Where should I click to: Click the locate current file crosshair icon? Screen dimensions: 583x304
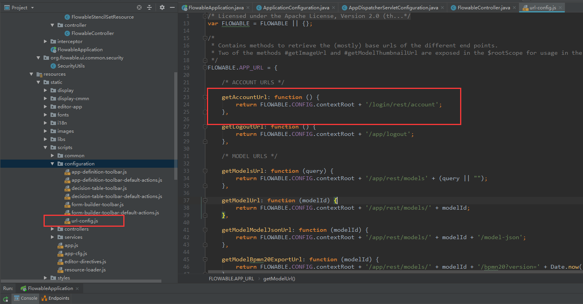point(139,7)
